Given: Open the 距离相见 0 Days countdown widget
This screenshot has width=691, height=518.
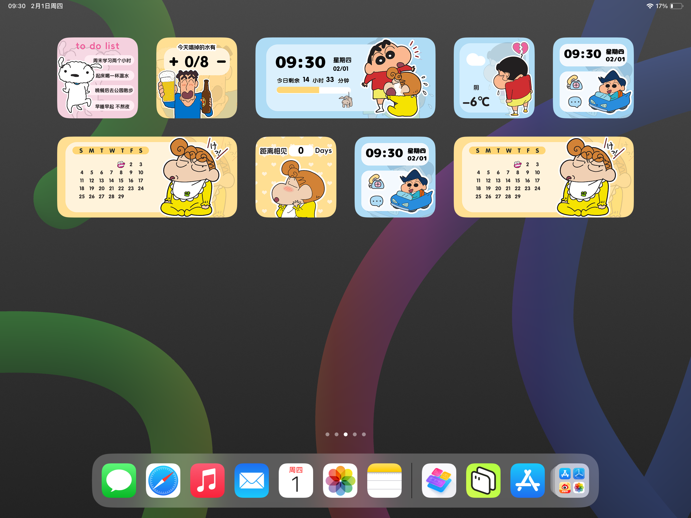Looking at the screenshot, I should click(295, 177).
